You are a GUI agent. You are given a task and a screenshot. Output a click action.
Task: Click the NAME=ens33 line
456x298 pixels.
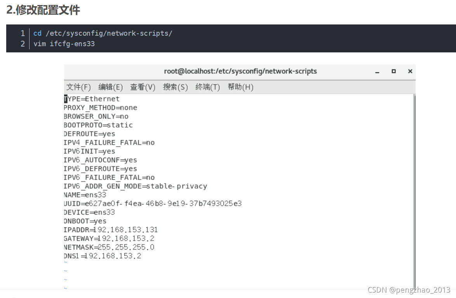[x=85, y=195]
